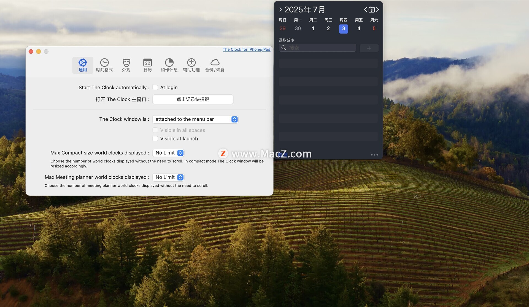
Task: Switch to the 备份/恢复 backup tab
Action: 215,65
